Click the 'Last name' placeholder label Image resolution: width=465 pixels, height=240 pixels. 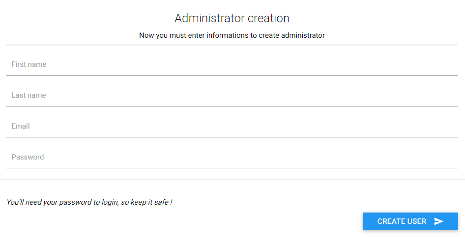pos(29,95)
